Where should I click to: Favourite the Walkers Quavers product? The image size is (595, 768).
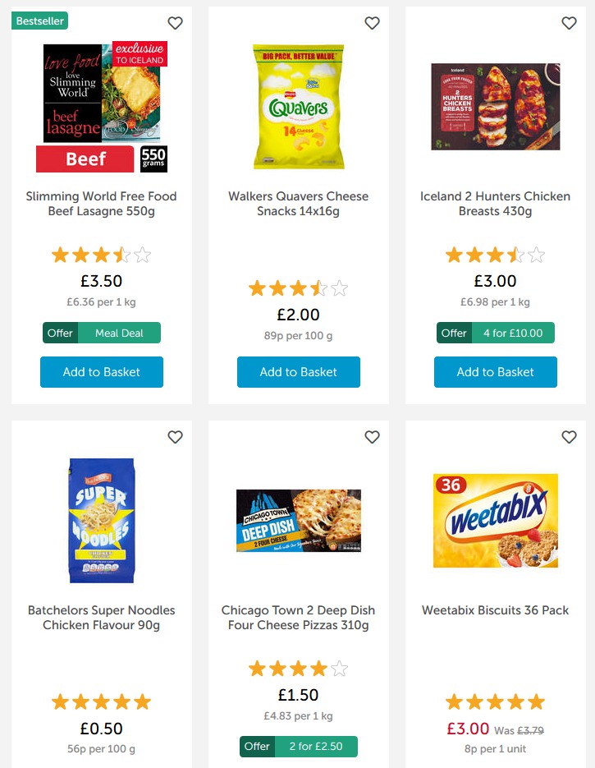pyautogui.click(x=372, y=23)
